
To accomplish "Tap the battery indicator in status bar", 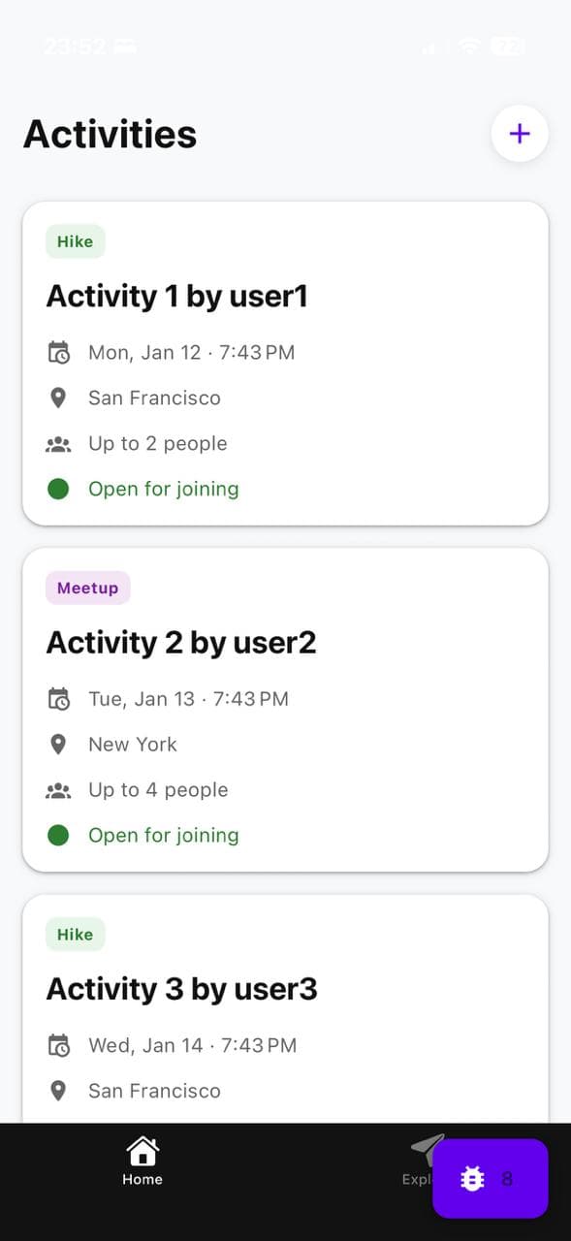I will pyautogui.click(x=508, y=46).
